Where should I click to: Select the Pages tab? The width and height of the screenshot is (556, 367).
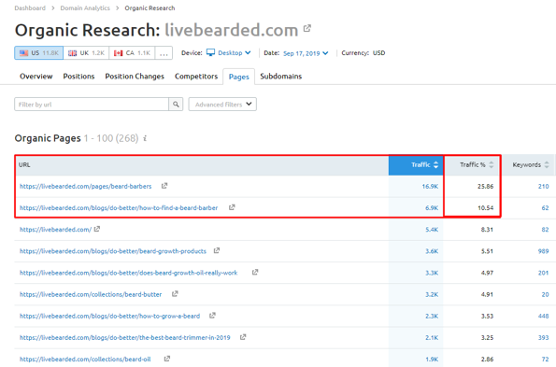(x=238, y=77)
